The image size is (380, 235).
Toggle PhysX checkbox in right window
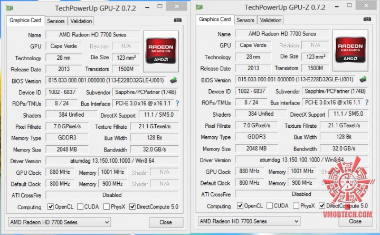(x=296, y=205)
